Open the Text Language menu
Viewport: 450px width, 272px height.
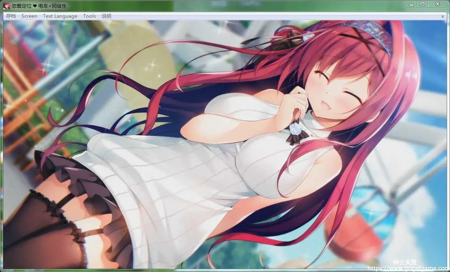click(60, 16)
